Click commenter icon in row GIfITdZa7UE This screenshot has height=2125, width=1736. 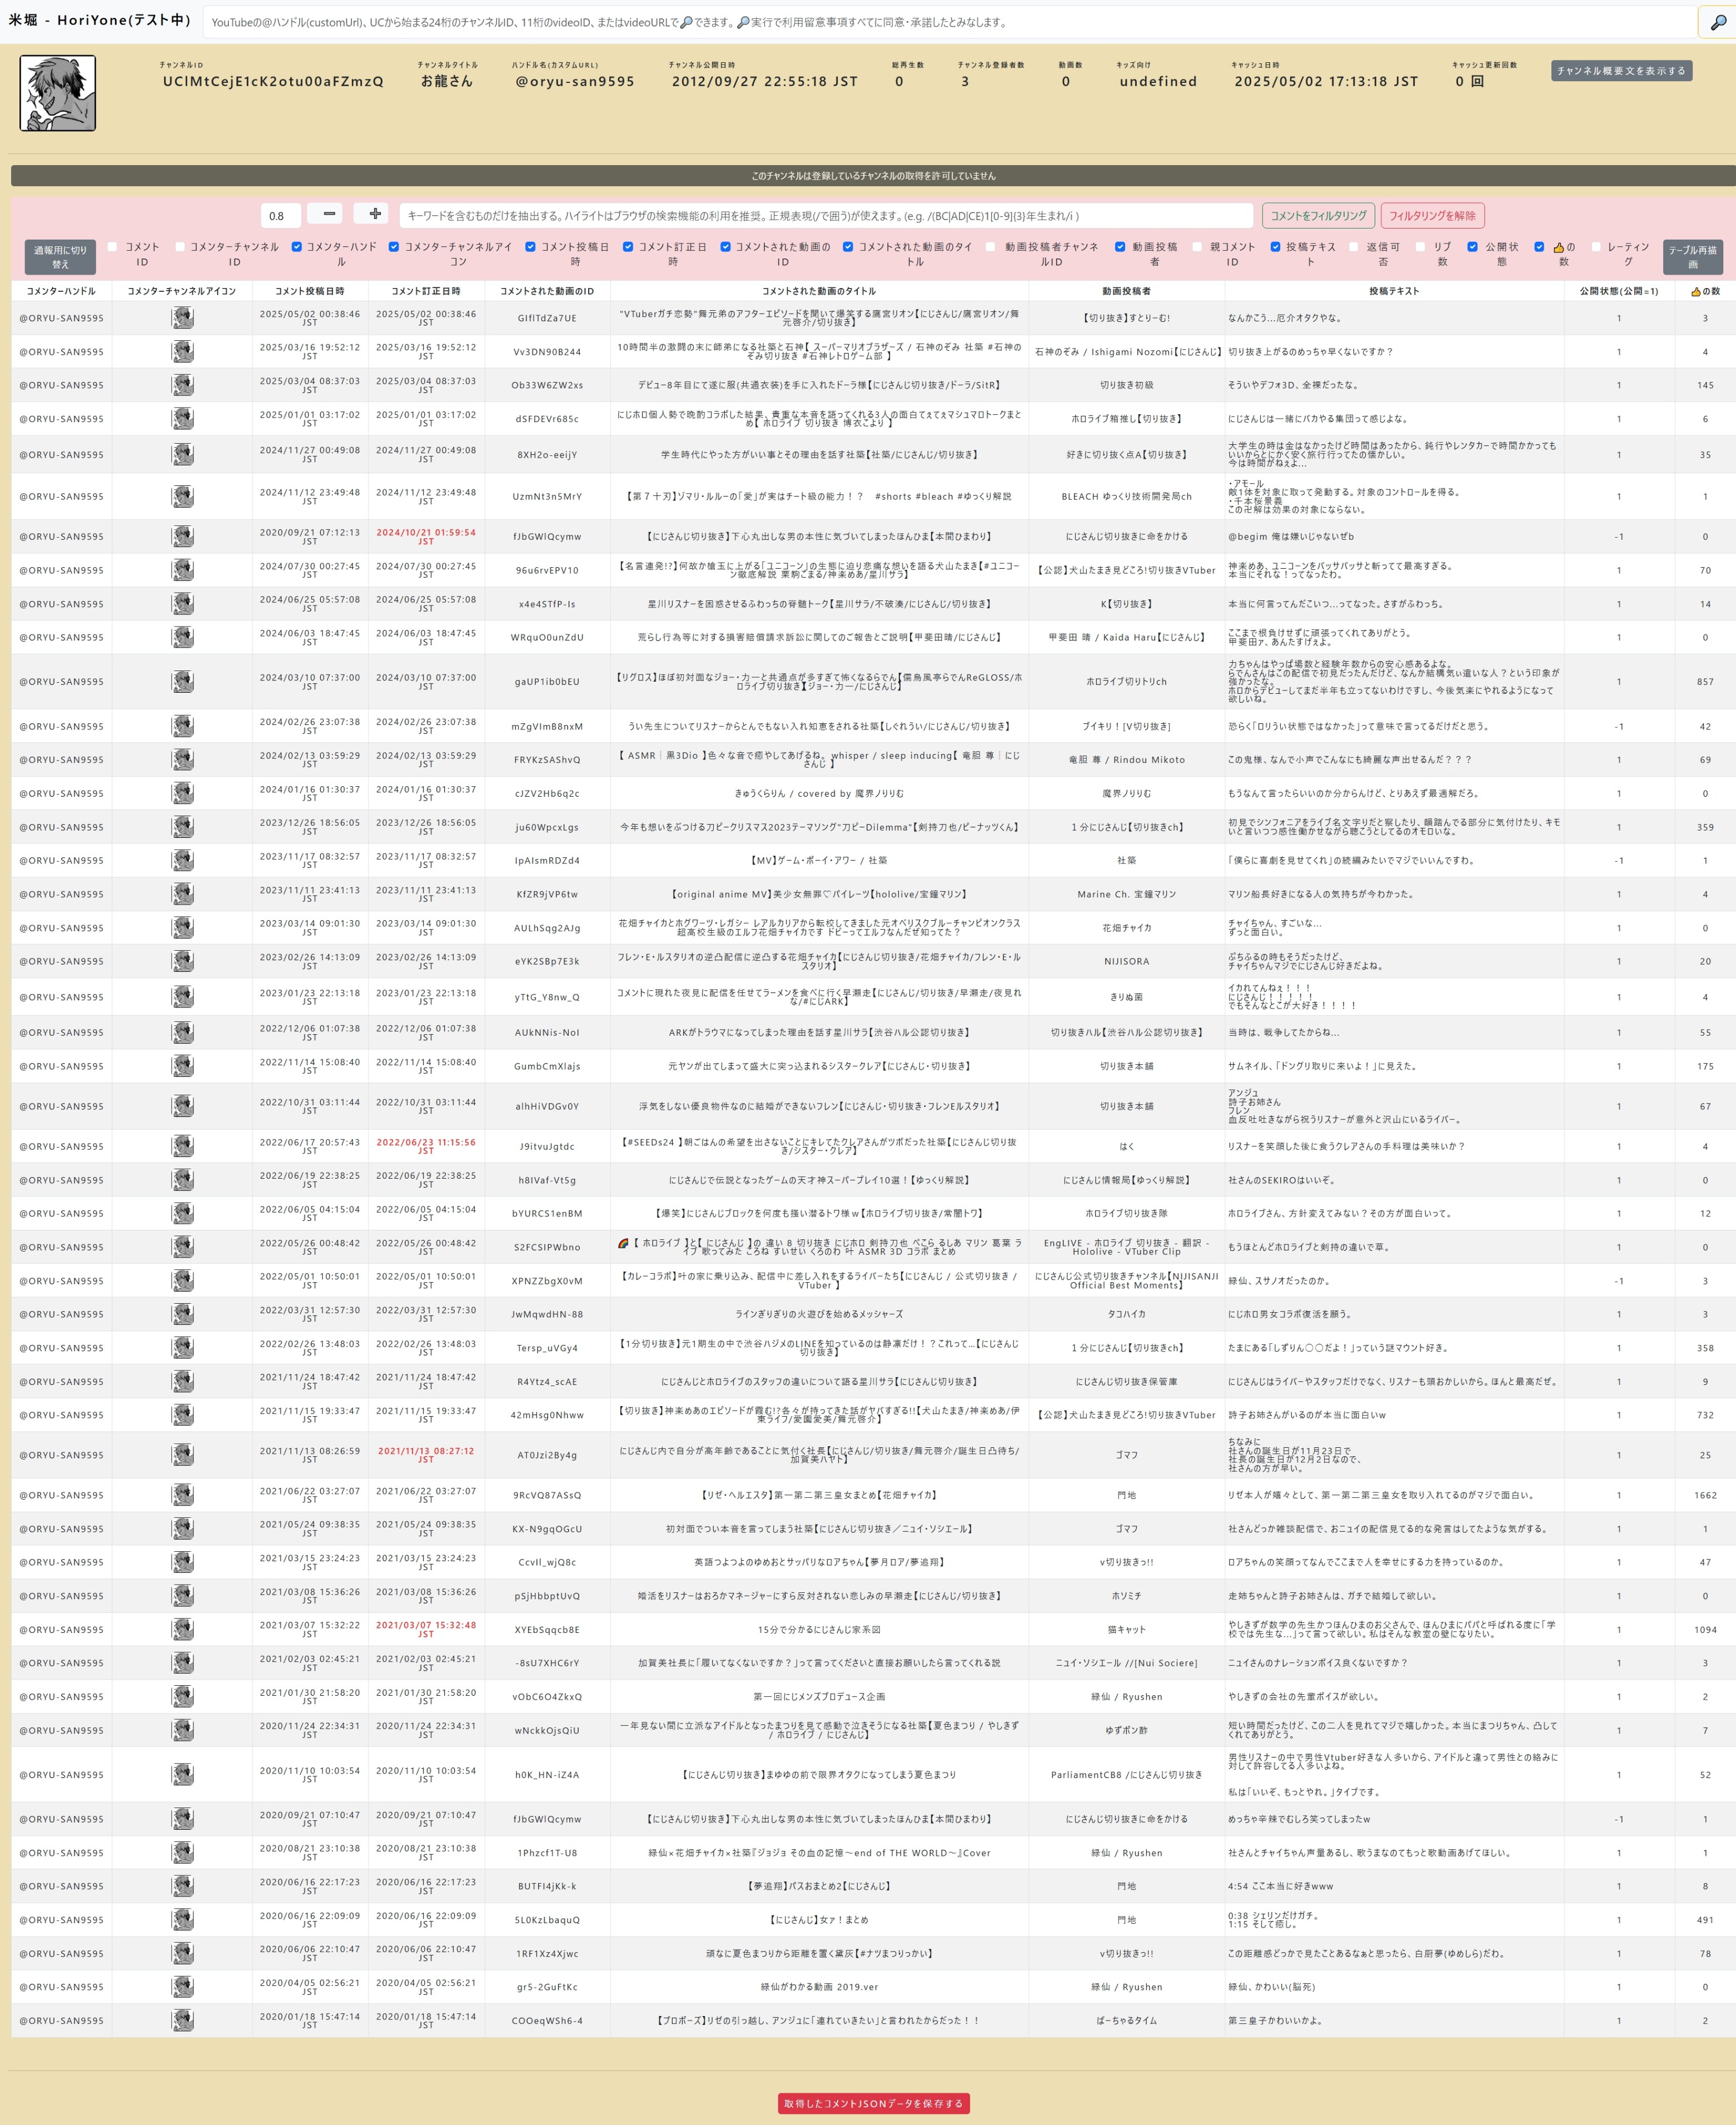[182, 318]
